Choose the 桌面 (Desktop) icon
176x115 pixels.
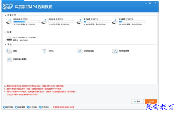tap(9, 51)
